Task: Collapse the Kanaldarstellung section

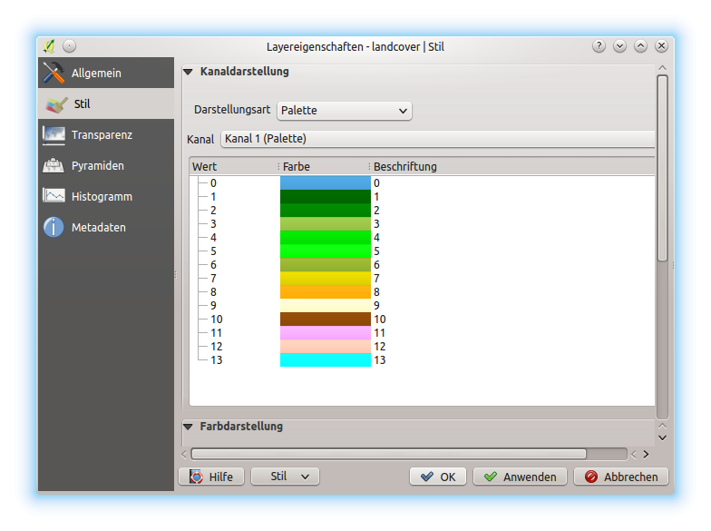Action: 189,72
